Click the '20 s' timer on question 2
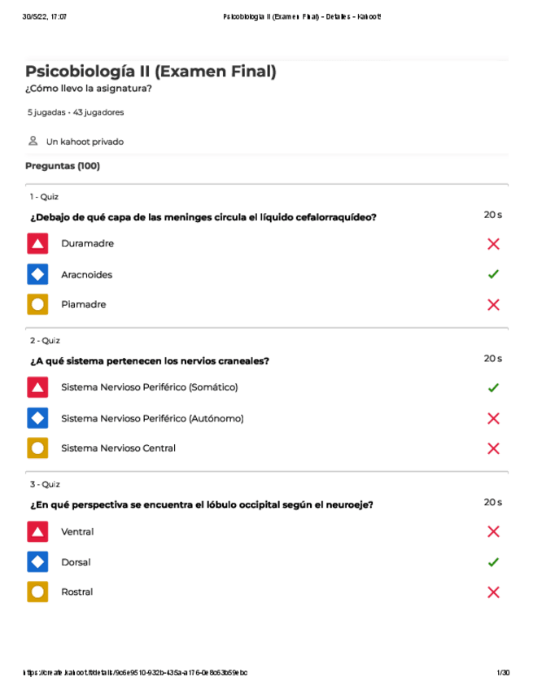Screen dimensions: 533x690 tap(492, 358)
